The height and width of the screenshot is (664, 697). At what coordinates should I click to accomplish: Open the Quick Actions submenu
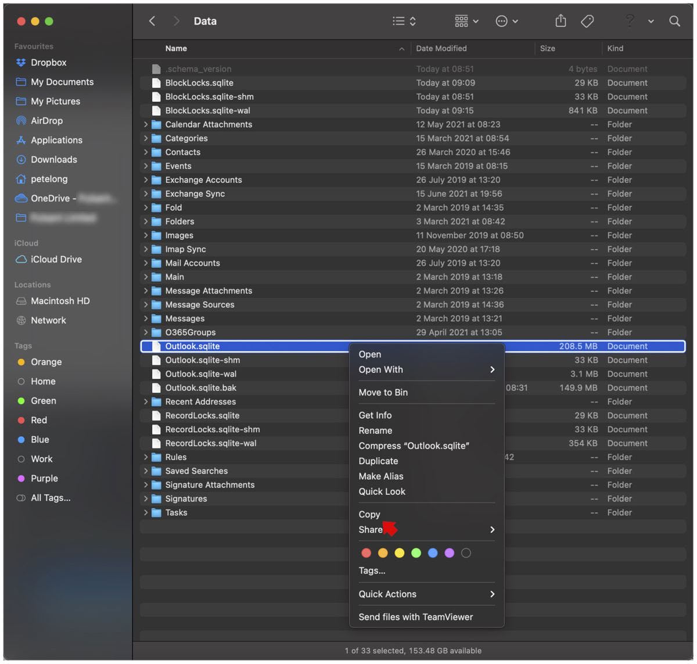point(427,594)
